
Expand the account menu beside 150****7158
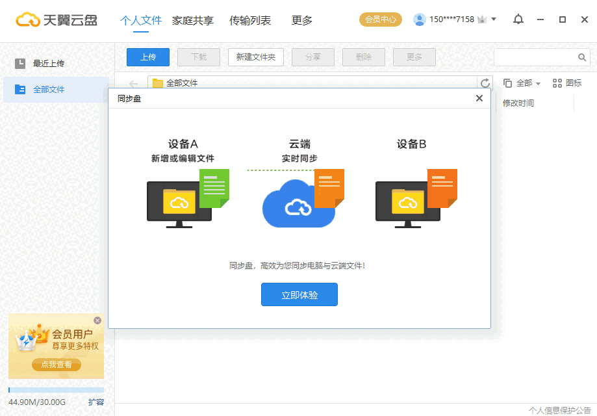[x=492, y=19]
